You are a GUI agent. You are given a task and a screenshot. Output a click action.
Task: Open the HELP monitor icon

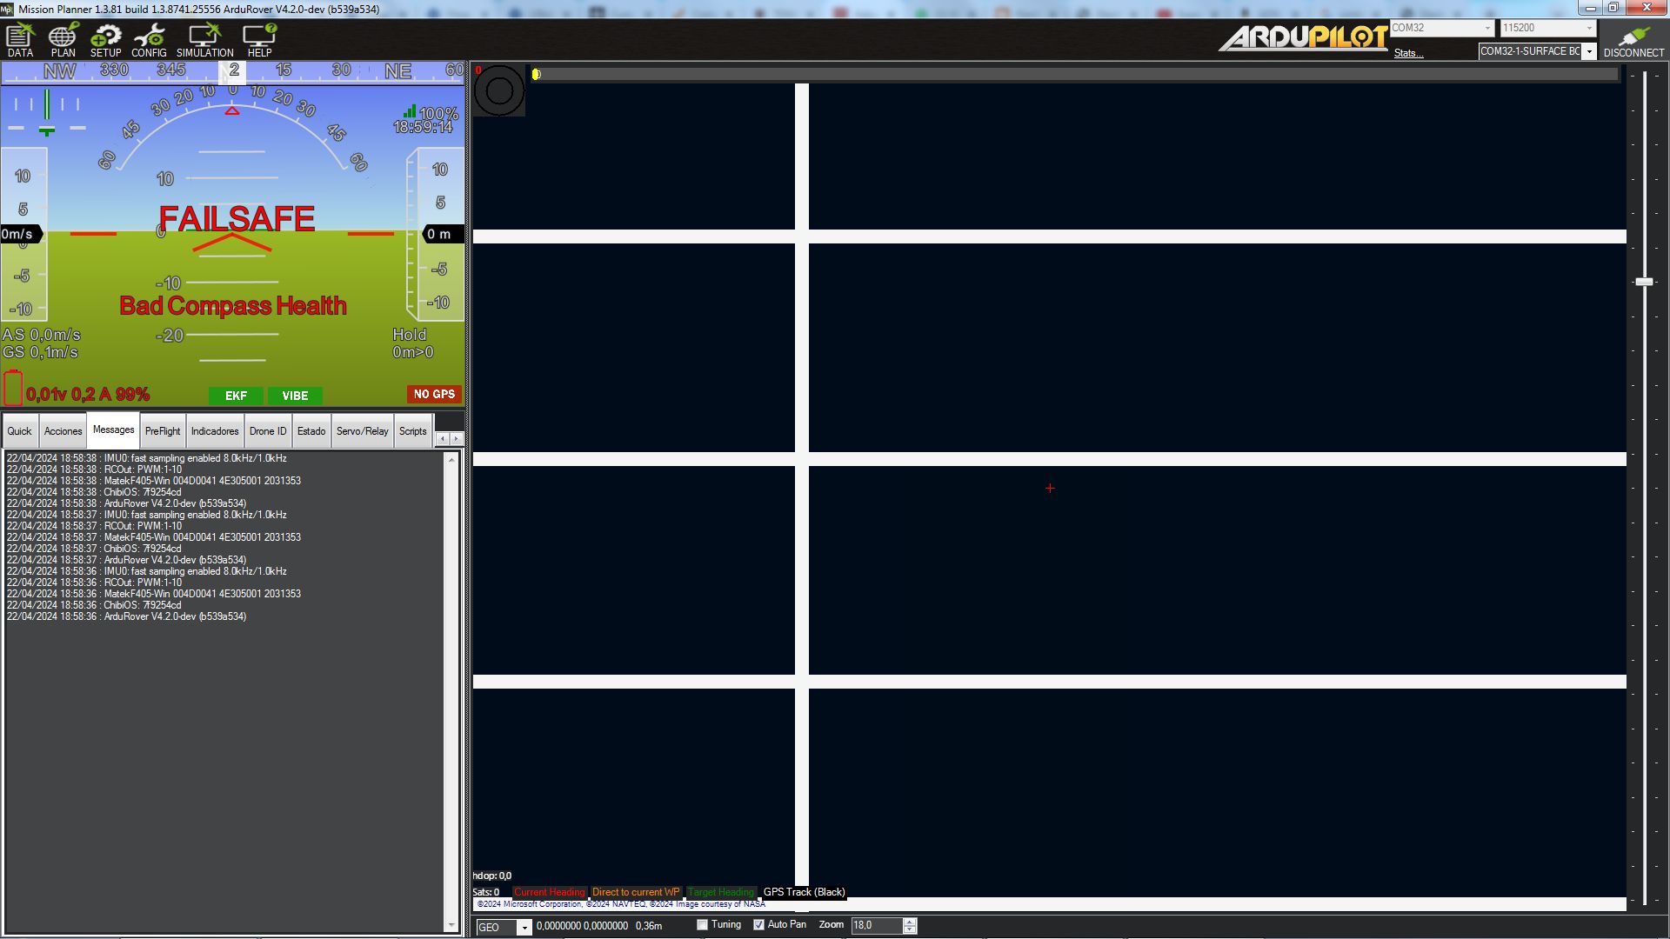tap(259, 40)
